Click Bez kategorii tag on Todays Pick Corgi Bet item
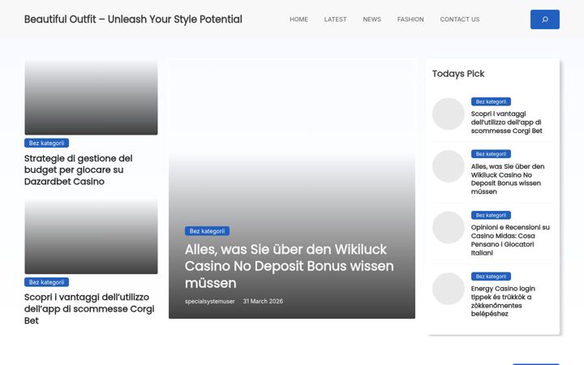This screenshot has width=584, height=365. point(491,101)
